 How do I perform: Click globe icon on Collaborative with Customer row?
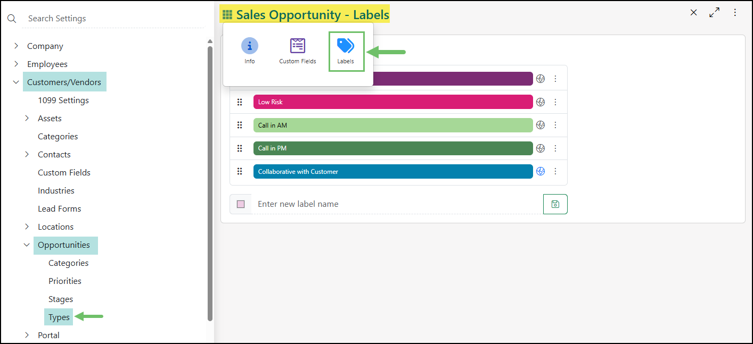coord(541,171)
